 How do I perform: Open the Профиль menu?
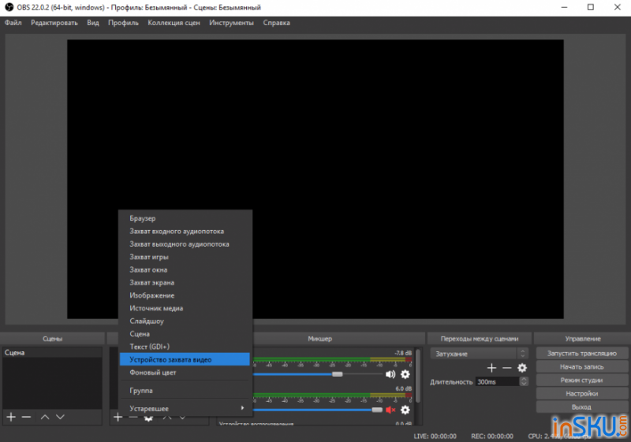123,23
